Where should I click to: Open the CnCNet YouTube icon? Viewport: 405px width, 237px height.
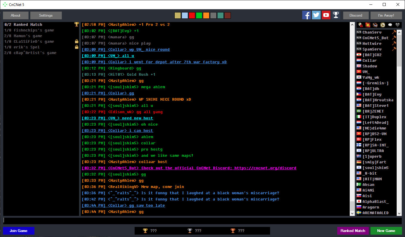point(326,15)
